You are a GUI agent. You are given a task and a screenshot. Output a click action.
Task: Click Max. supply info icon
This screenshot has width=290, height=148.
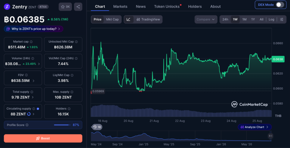(x=72, y=92)
